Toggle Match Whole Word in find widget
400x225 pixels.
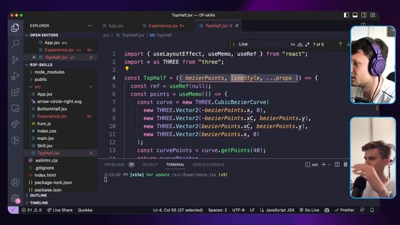(300, 44)
